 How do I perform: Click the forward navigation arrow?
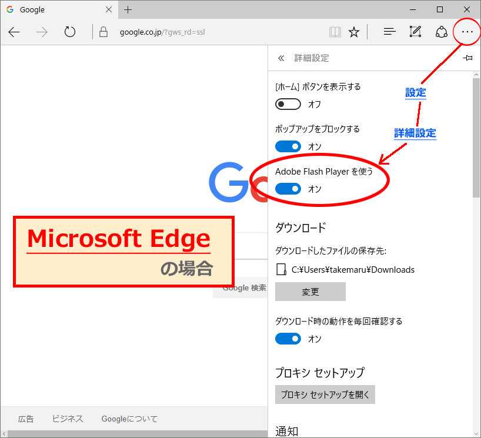42,32
